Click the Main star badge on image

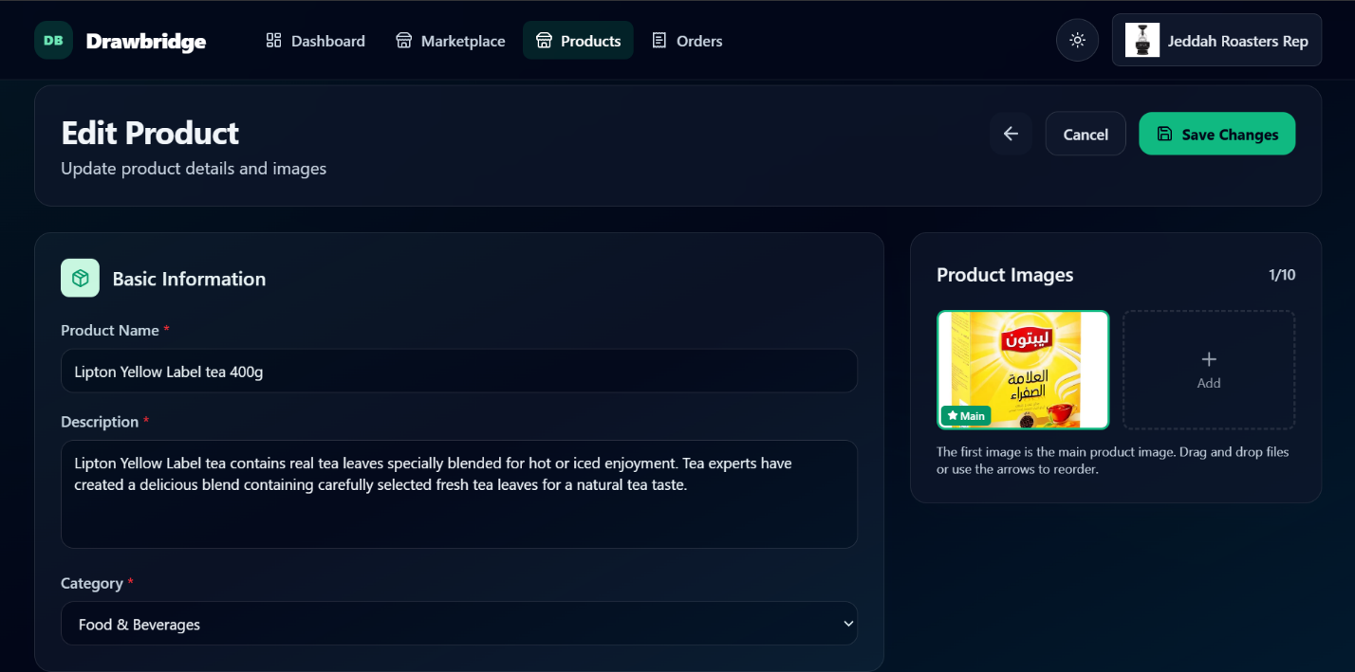(x=966, y=416)
